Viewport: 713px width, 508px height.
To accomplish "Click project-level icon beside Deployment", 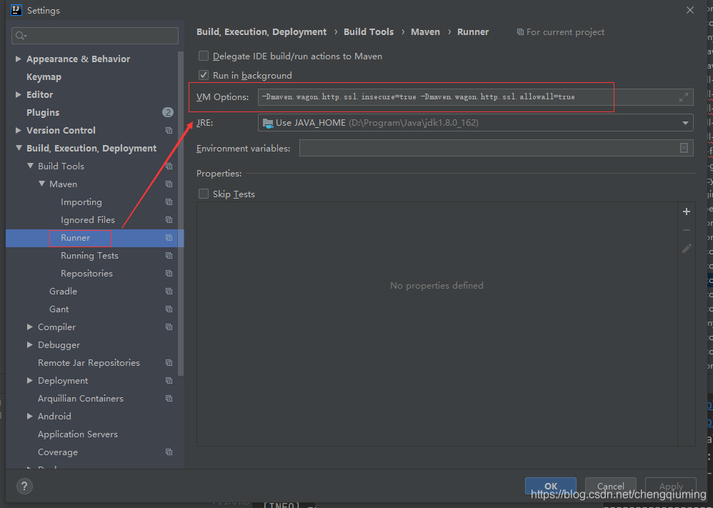I will 169,381.
